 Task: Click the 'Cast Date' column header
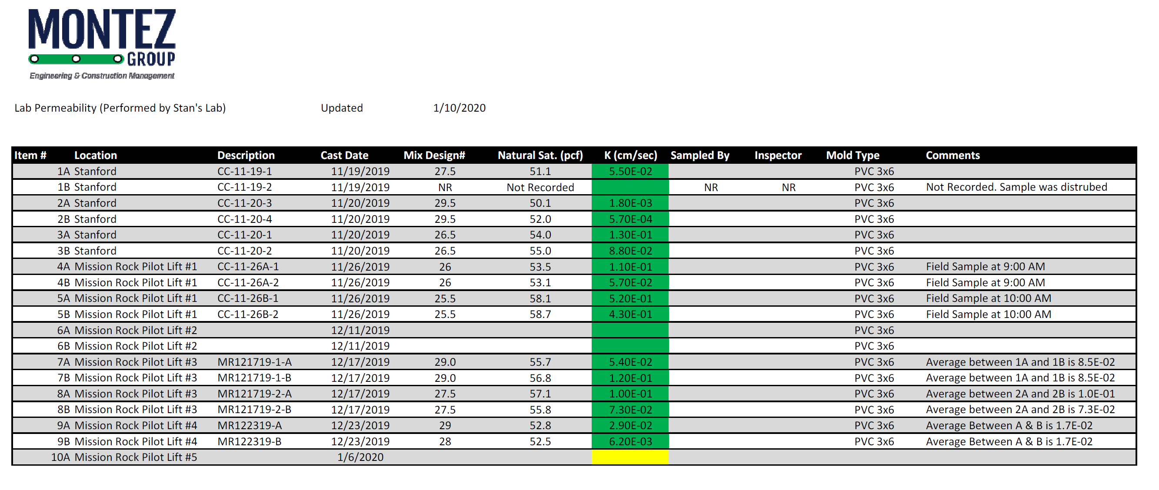[345, 156]
